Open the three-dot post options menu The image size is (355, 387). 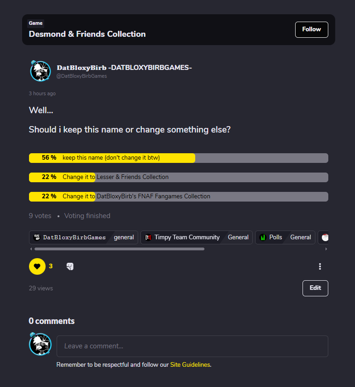click(320, 266)
